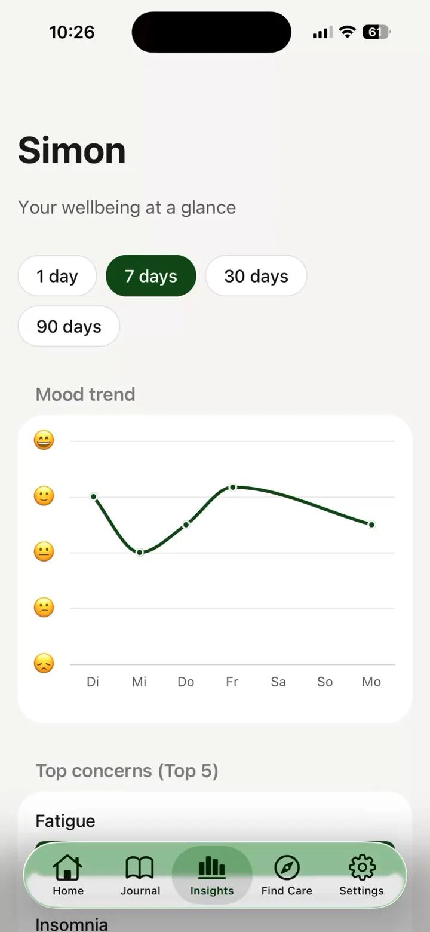
Task: Tap the slightly frowning face emoji
Action: click(44, 608)
